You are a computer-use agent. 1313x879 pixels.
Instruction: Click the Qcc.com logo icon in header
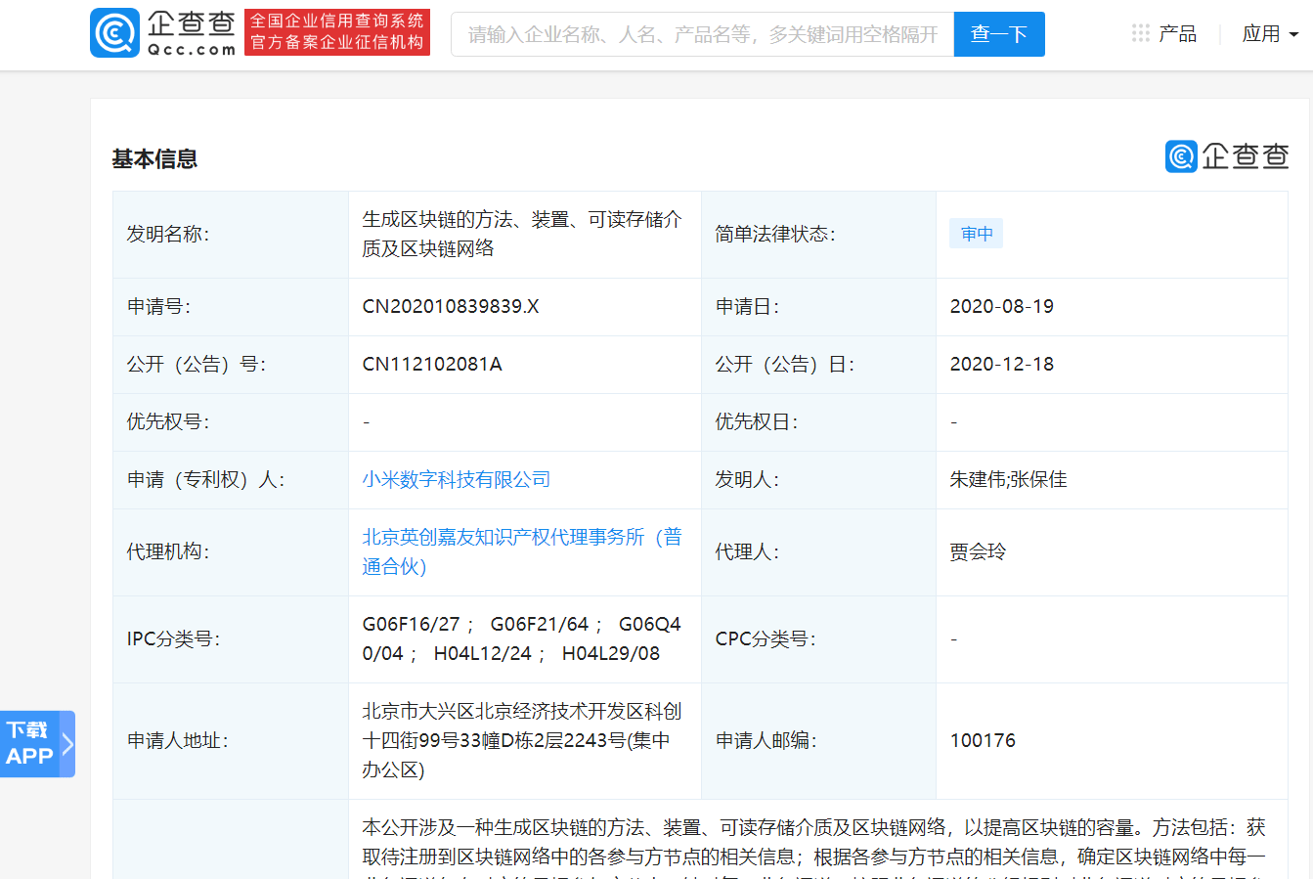(x=115, y=33)
